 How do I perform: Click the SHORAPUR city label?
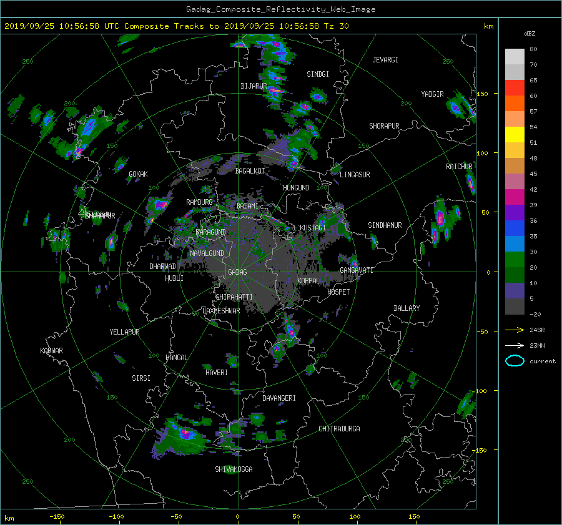click(384, 126)
